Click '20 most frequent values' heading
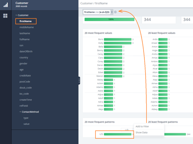This screenshot has width=193, height=144. point(98,33)
